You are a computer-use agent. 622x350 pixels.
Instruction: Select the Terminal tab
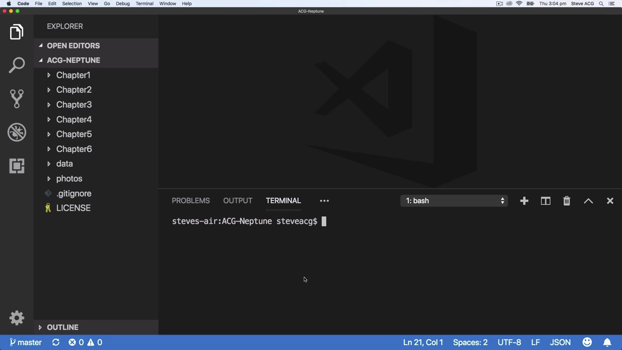pyautogui.click(x=283, y=201)
